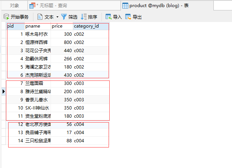Click the Begin Transaction (开始事务) icon
The height and width of the screenshot is (168, 232).
tap(6, 17)
